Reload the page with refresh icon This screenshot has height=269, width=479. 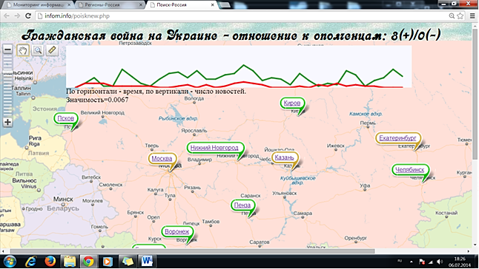pyautogui.click(x=28, y=16)
